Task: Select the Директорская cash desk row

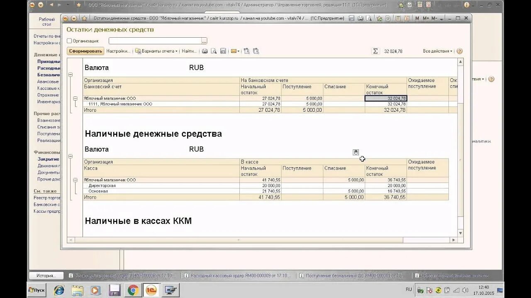Action: pos(265,186)
